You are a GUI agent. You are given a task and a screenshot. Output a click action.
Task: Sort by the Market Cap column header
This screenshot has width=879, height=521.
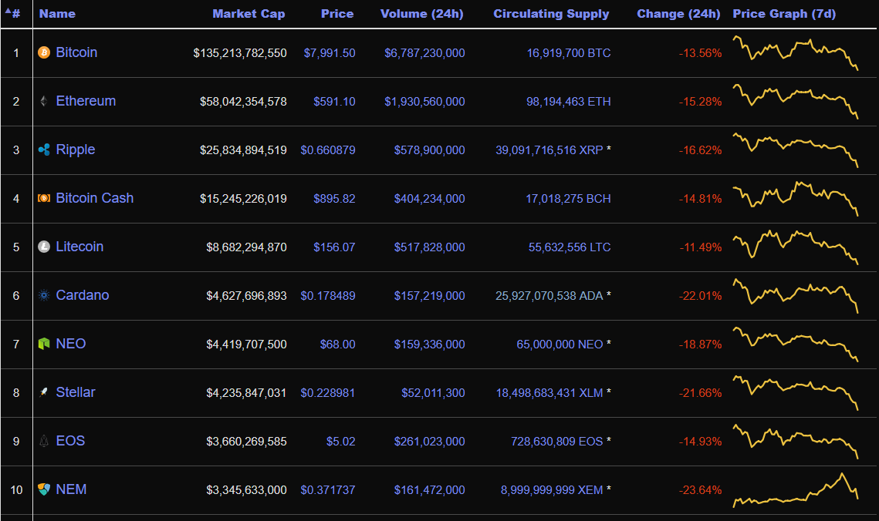tap(248, 14)
